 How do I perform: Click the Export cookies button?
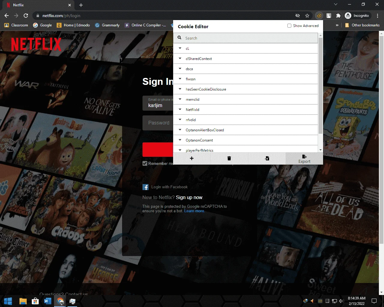(x=304, y=159)
